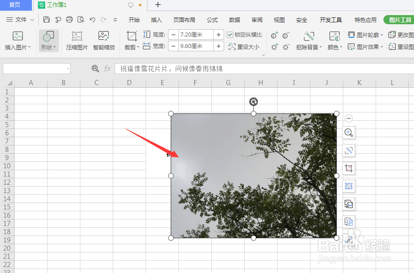This screenshot has width=414, height=273.
Task: Click the height field 7.20厘米
Action: coord(196,35)
